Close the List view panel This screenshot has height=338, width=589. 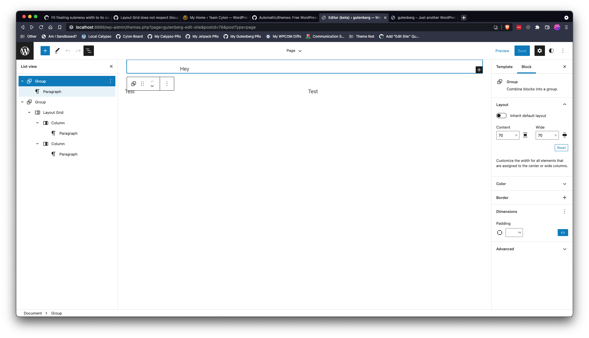tap(111, 66)
